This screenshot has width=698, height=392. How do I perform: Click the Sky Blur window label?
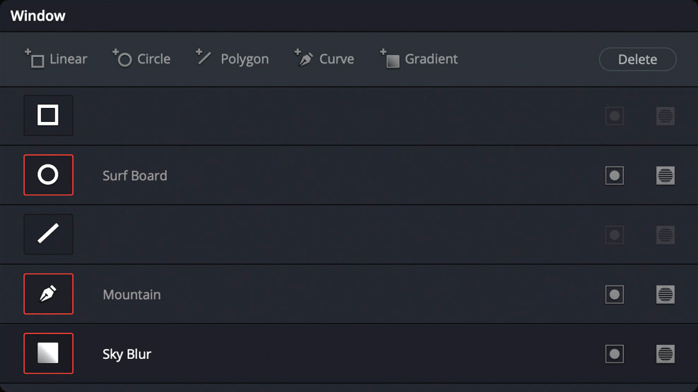coord(127,354)
